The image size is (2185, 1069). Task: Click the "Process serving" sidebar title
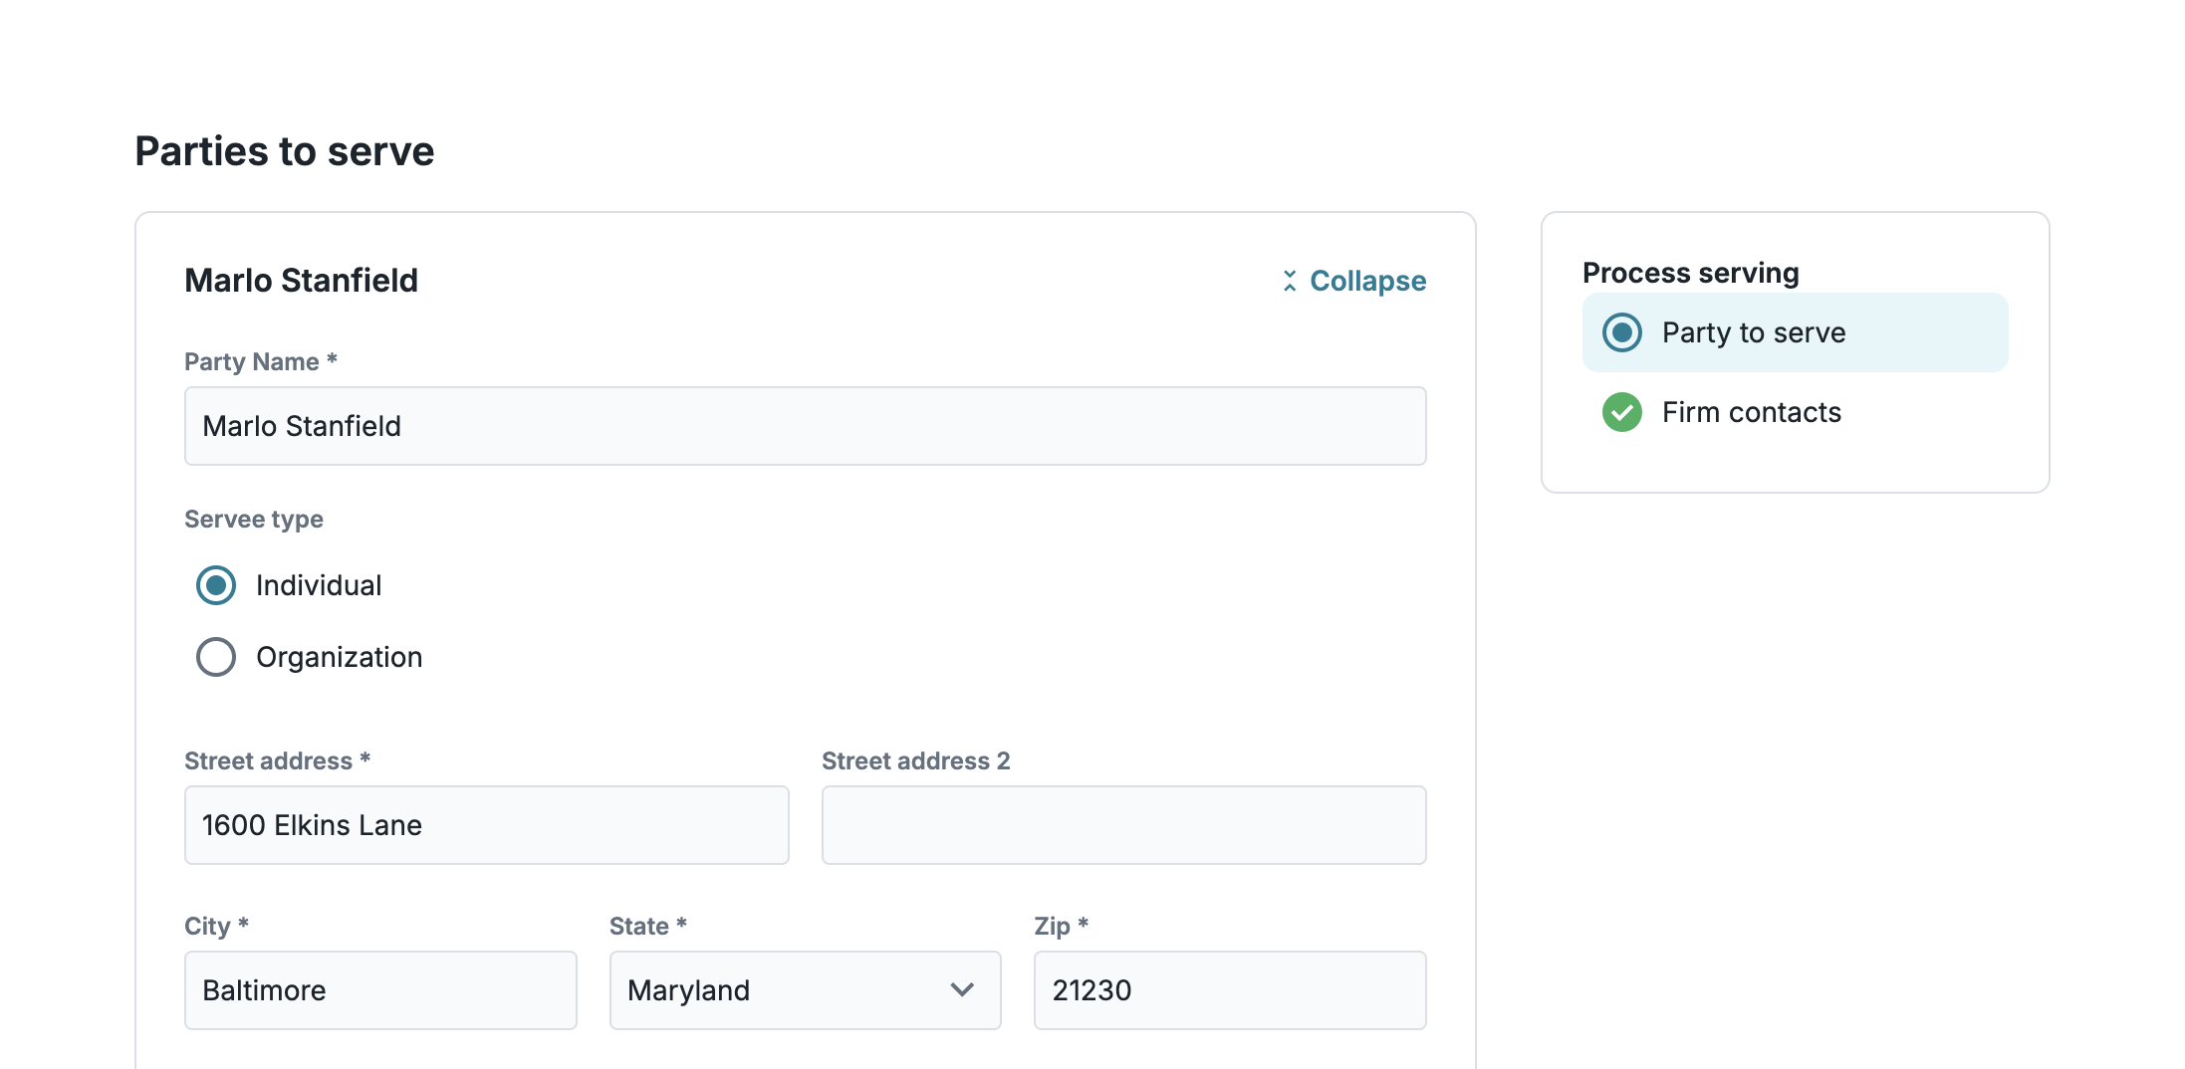coord(1690,273)
